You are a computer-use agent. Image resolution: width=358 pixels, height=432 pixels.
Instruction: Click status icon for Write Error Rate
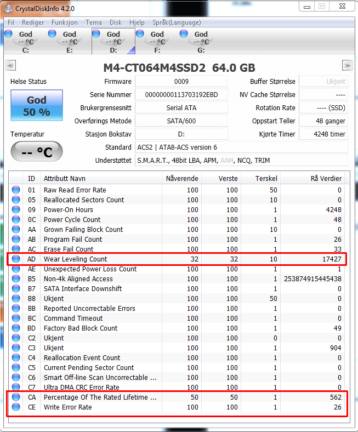(16, 407)
